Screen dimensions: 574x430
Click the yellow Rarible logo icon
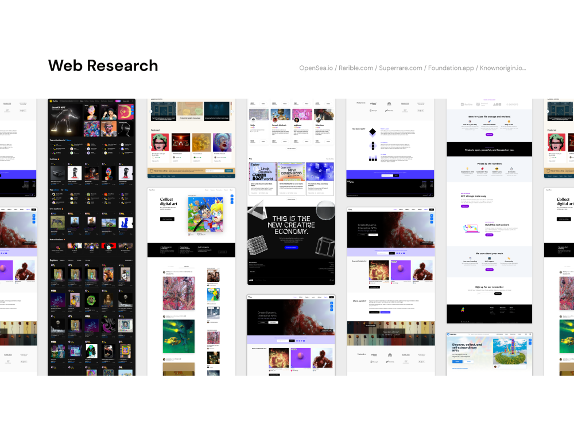[51, 101]
